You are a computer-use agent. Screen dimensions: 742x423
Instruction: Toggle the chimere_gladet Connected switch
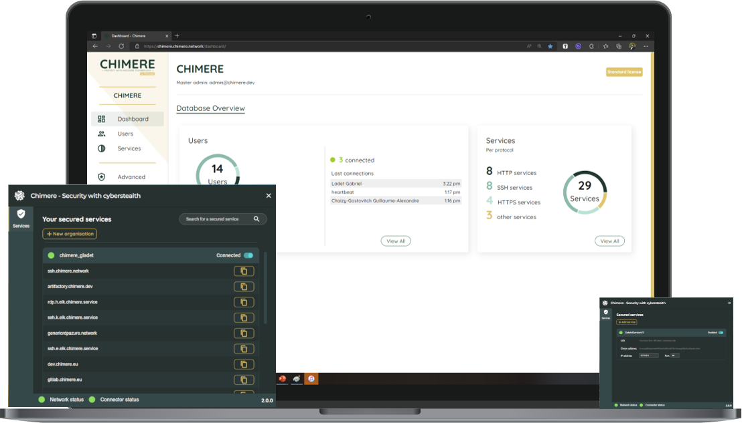point(248,255)
